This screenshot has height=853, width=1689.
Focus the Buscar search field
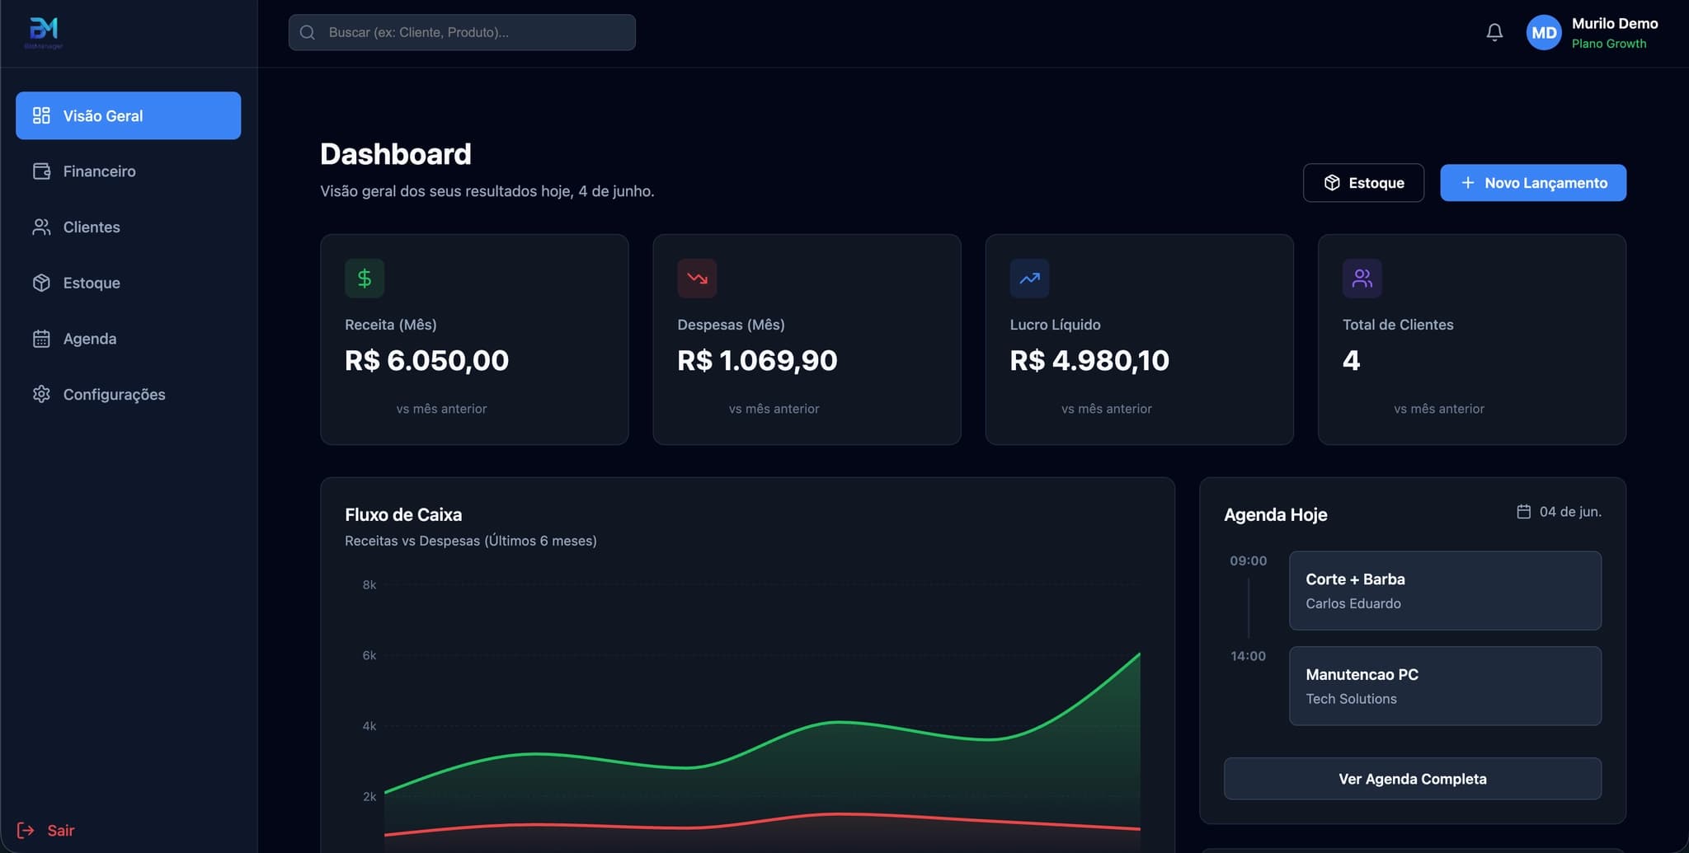tap(462, 32)
